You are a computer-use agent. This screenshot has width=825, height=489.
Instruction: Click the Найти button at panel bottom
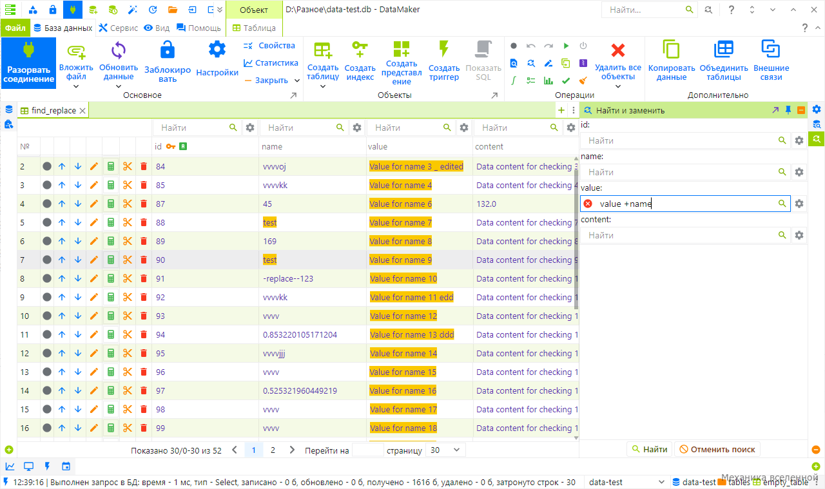[649, 449]
